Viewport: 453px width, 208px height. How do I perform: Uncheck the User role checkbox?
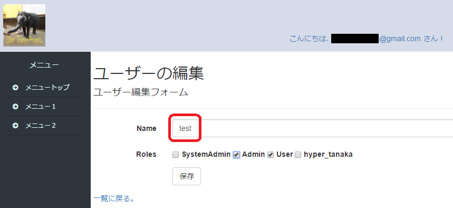271,155
